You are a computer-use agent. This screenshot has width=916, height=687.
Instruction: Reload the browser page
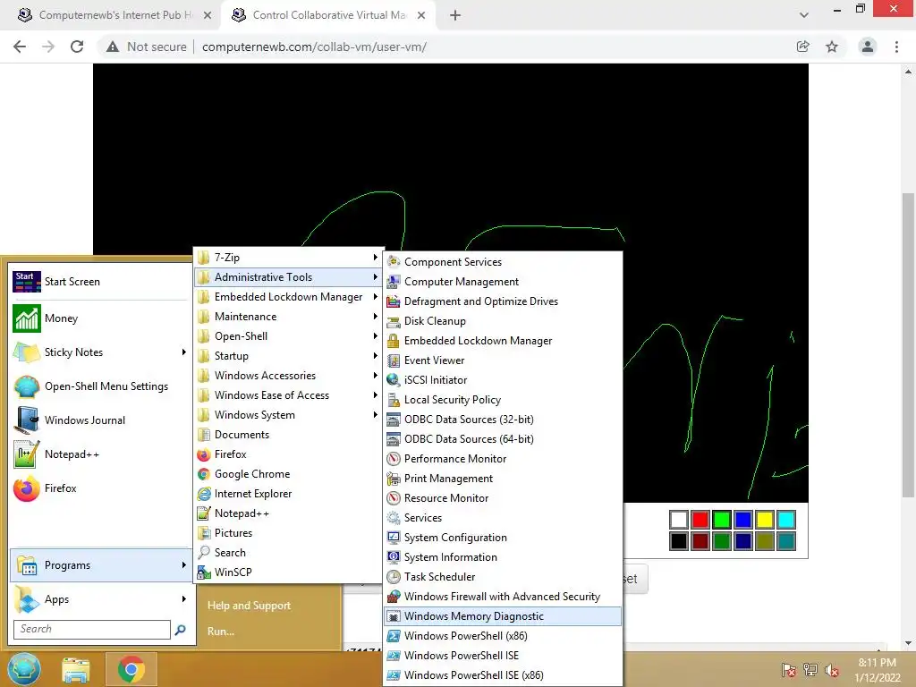click(x=77, y=47)
